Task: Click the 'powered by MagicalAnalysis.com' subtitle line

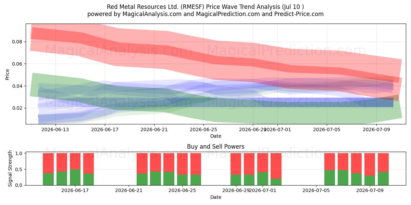Action: [x=205, y=14]
